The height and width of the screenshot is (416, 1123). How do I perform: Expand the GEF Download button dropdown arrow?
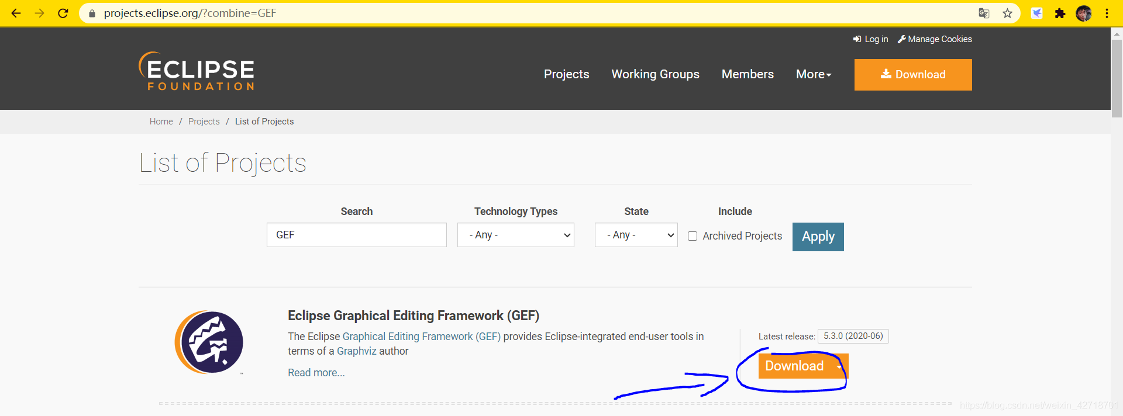click(840, 366)
